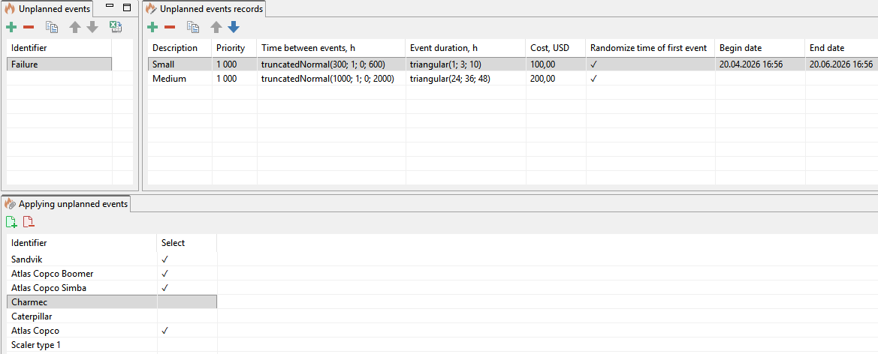Screen dimensions: 878x354
Task: Click Cost, USD column header
Action: click(x=556, y=48)
